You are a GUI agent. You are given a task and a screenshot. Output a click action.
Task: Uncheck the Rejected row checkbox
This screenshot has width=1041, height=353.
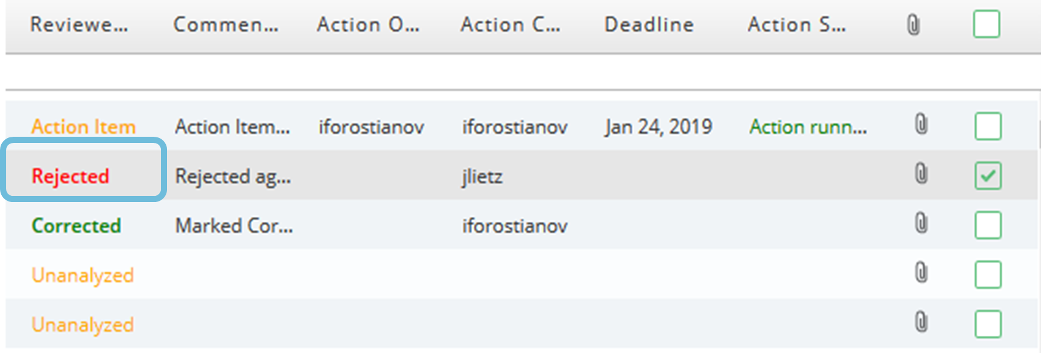(x=988, y=176)
